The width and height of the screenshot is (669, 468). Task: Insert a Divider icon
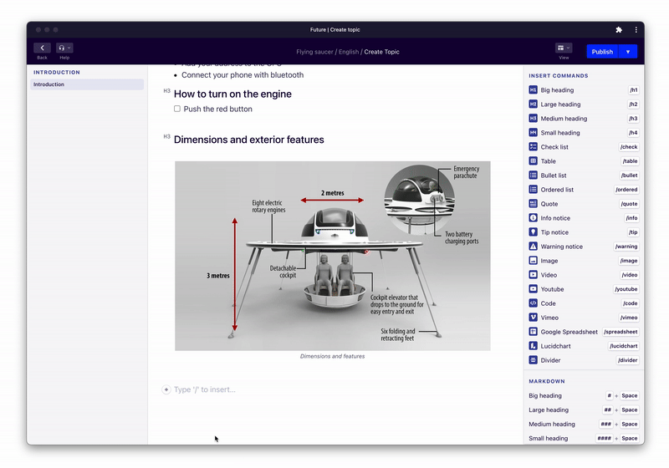(x=533, y=360)
